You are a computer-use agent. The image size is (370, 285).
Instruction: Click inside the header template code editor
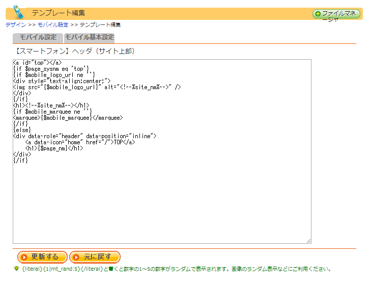[x=162, y=151]
